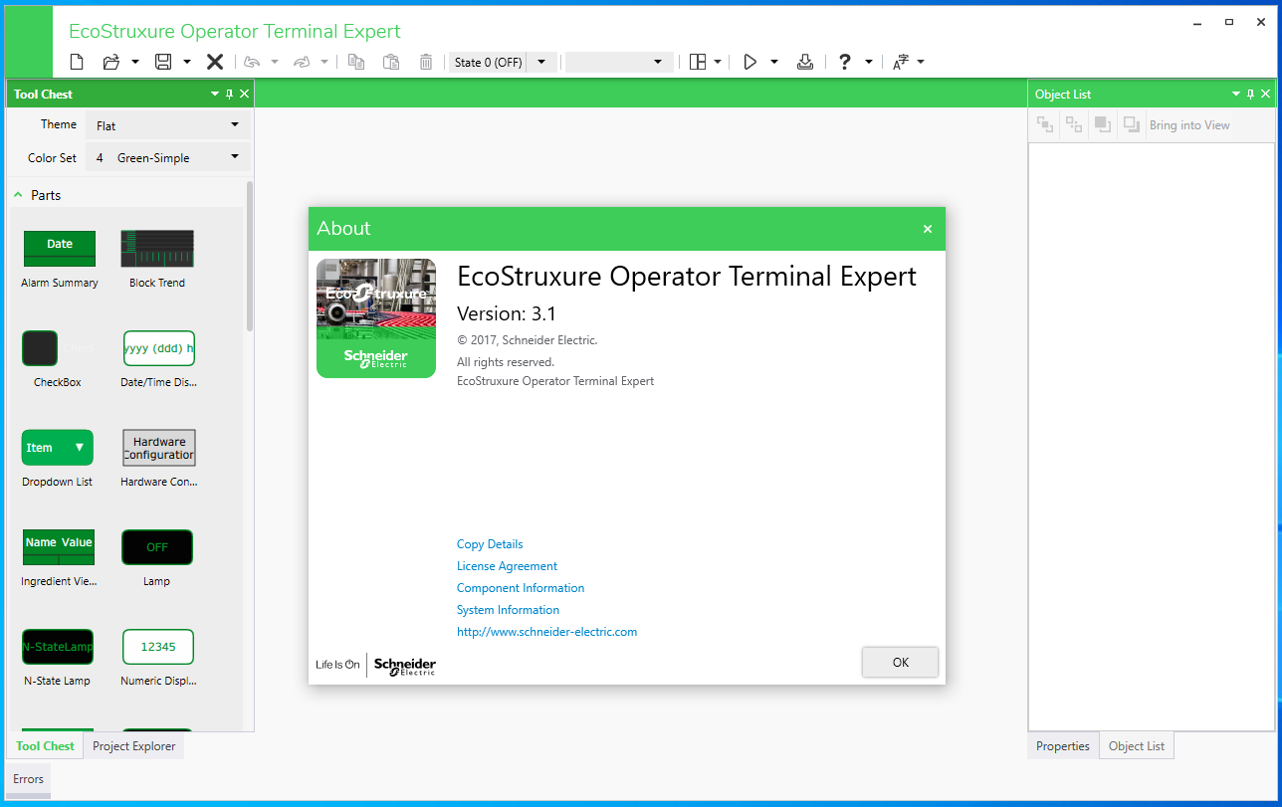
Task: Select the Dropdown List part
Action: (x=58, y=458)
